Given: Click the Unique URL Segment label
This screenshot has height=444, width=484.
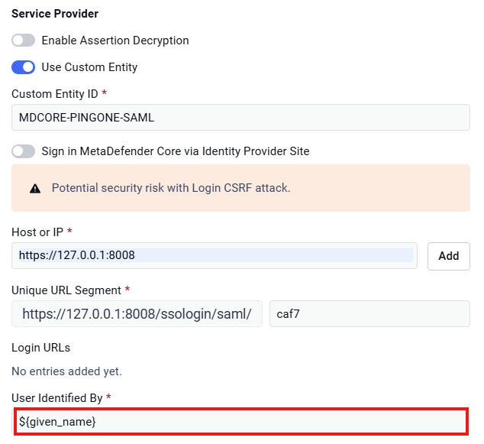Looking at the screenshot, I should pyautogui.click(x=66, y=290).
